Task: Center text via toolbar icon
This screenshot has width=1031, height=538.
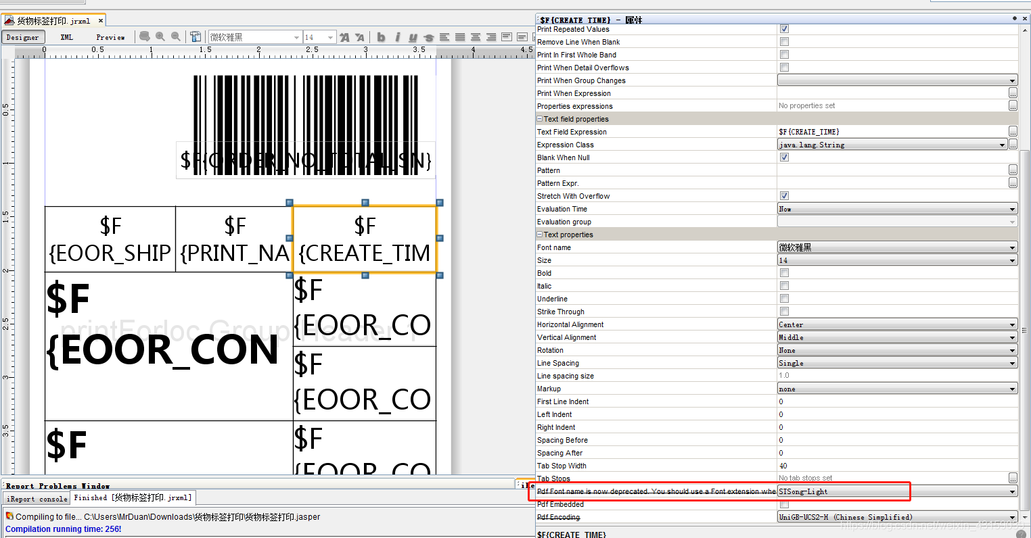Action: tap(476, 37)
